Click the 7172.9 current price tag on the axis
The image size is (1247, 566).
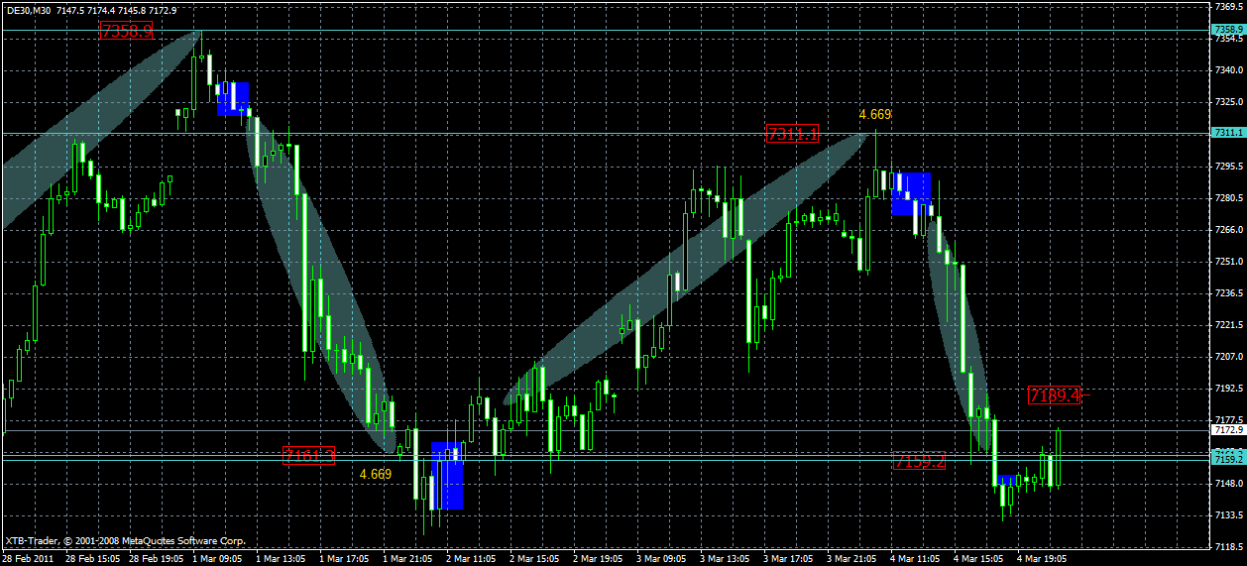coord(1227,431)
